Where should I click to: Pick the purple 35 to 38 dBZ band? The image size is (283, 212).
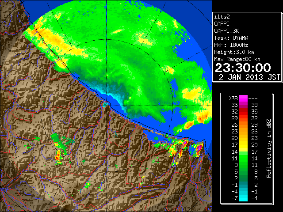coord(243,105)
